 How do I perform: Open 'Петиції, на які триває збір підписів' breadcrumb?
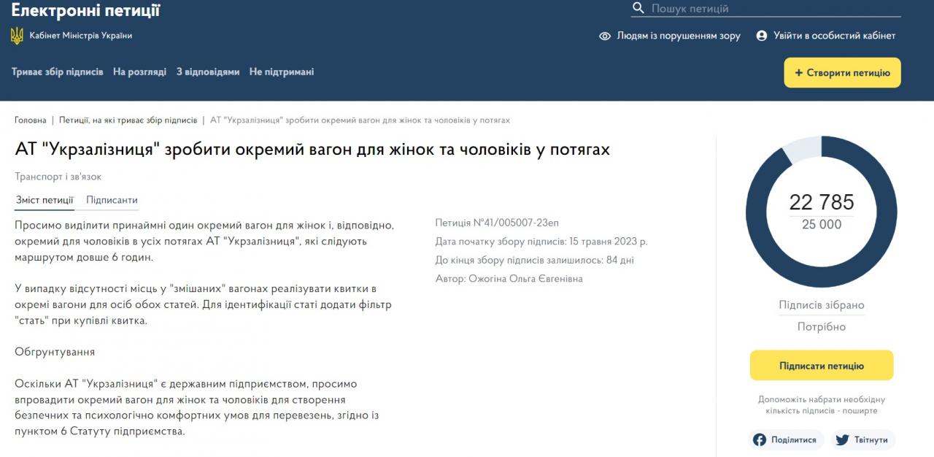coord(128,120)
